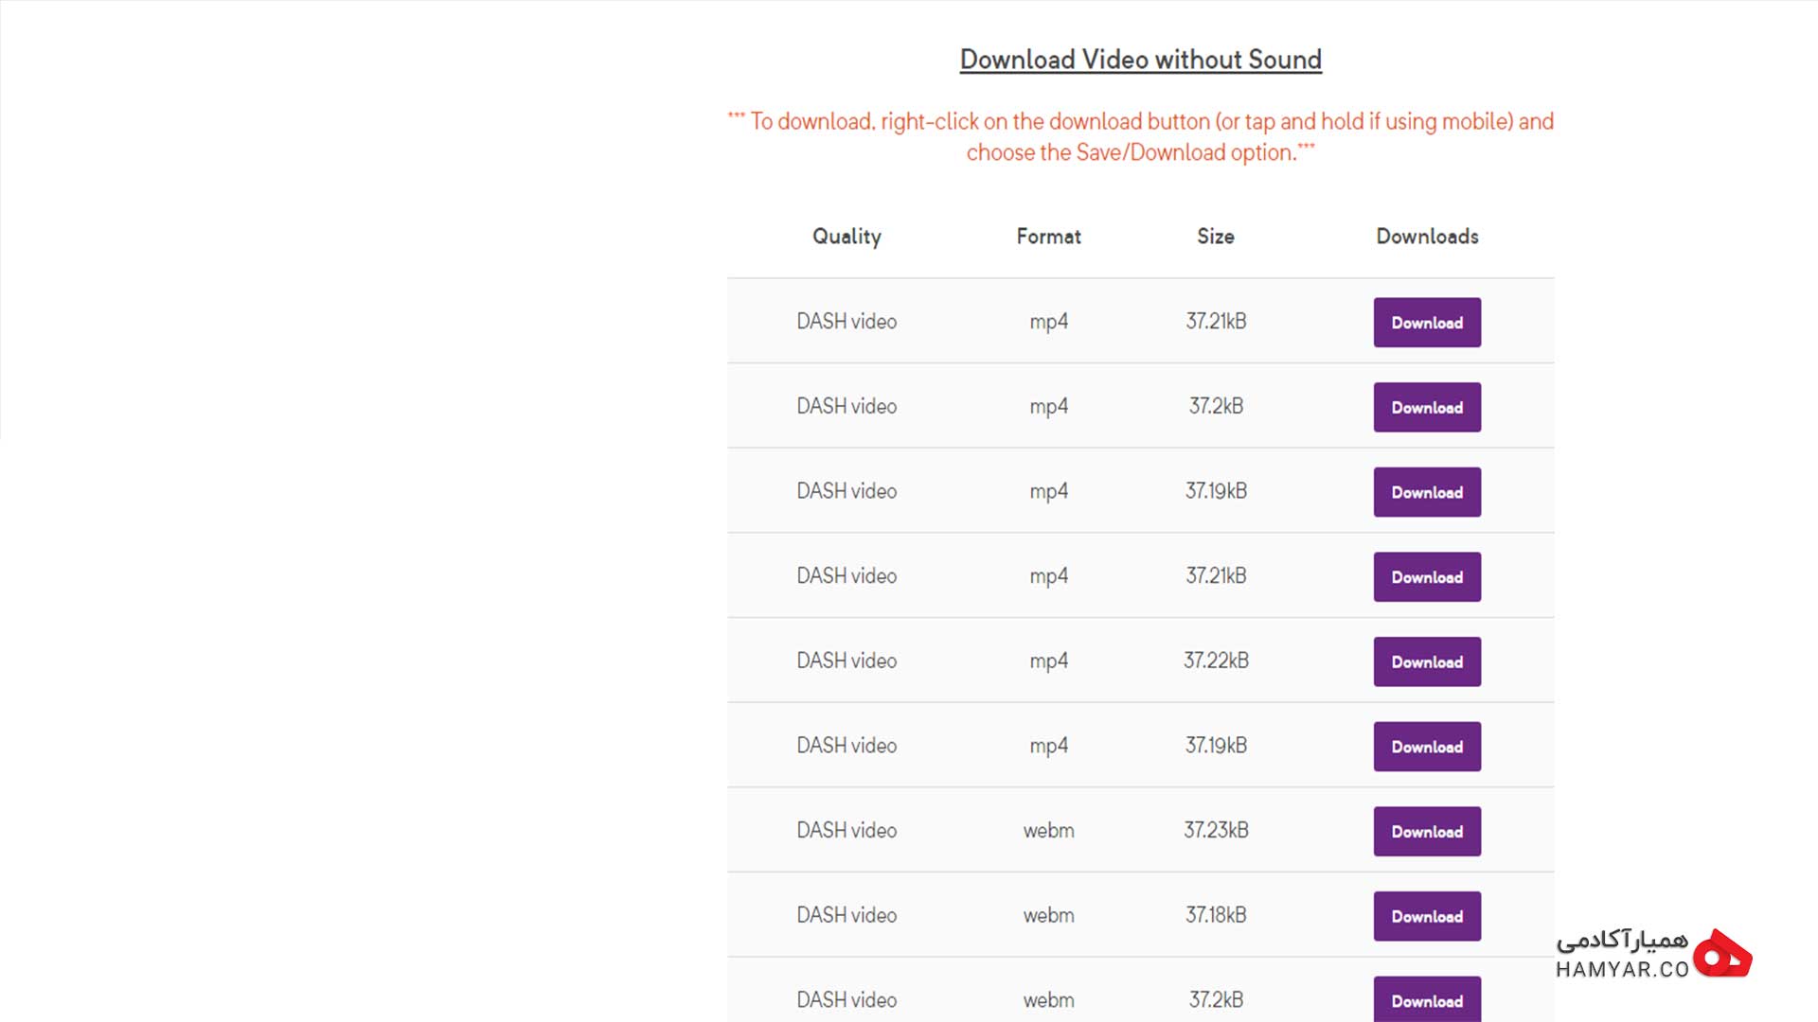This screenshot has height=1022, width=1818.
Task: Click the Quality column header
Action: [x=847, y=237]
